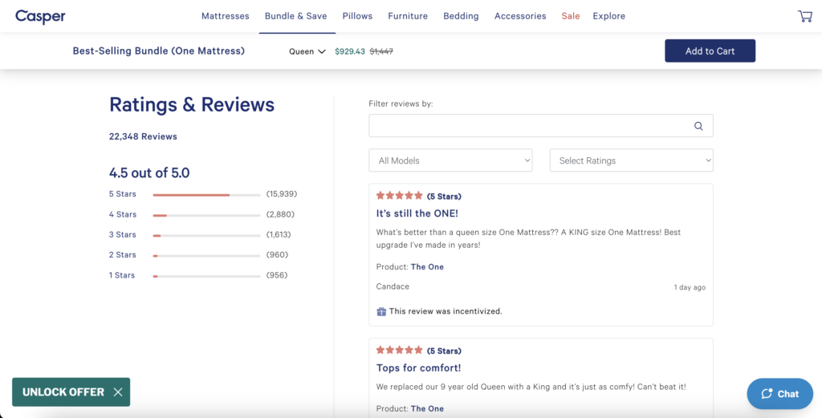Open the Chat widget
Viewport: 822px width, 418px height.
click(x=779, y=394)
